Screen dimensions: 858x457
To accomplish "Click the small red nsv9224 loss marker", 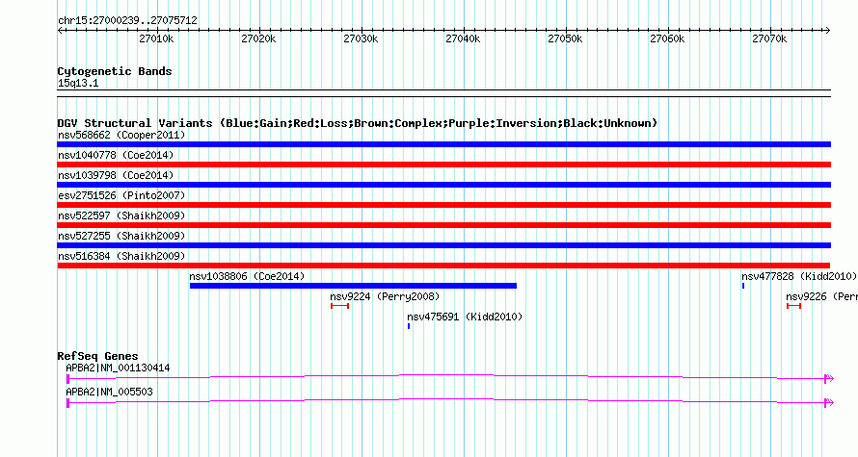I will coord(339,306).
